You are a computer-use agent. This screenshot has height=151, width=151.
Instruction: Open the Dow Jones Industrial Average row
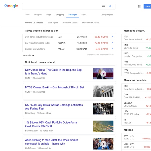tap(69, 37)
